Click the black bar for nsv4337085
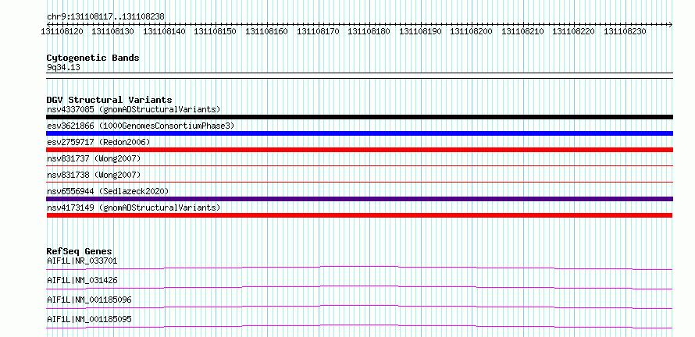Image resolution: width=695 pixels, height=337 pixels. [x=359, y=117]
